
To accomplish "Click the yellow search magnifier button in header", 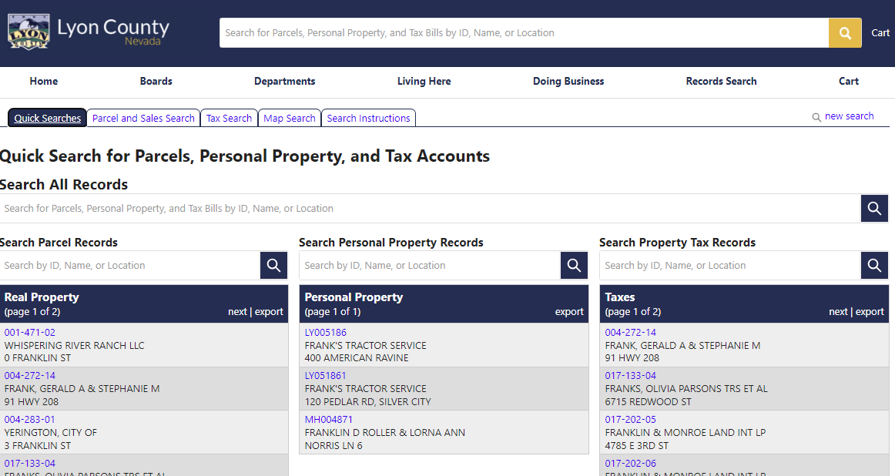I will coord(845,33).
